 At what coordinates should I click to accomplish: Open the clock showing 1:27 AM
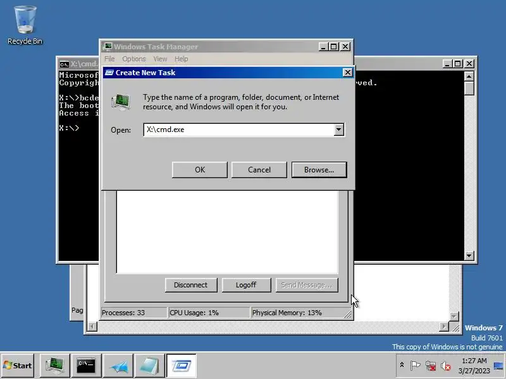click(474, 366)
